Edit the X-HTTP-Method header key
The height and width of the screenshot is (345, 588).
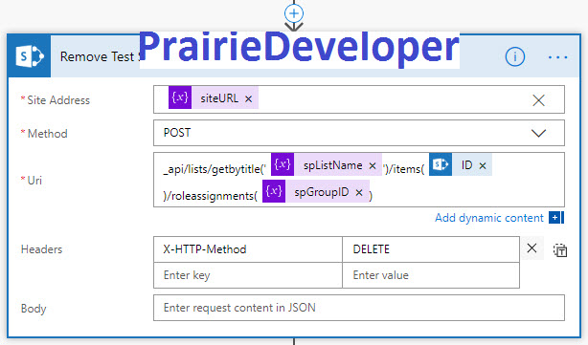[x=248, y=249]
